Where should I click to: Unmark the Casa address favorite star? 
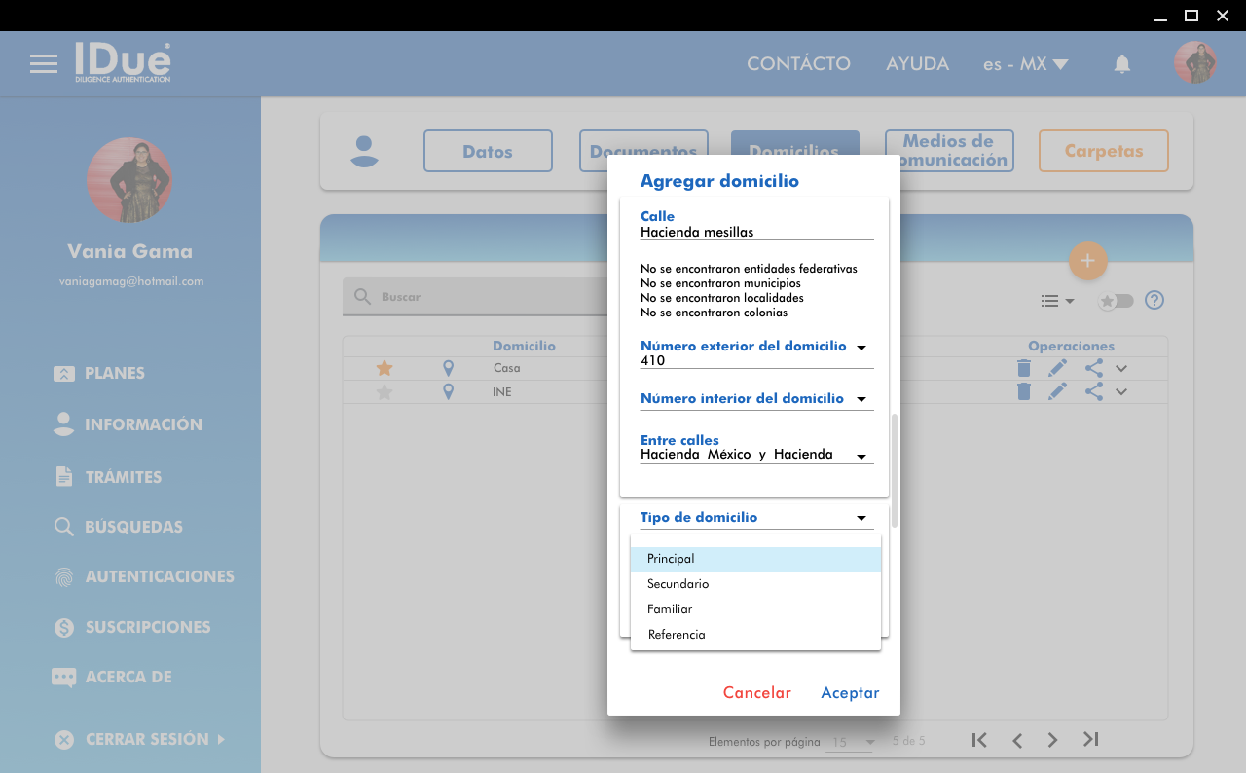pyautogui.click(x=385, y=368)
